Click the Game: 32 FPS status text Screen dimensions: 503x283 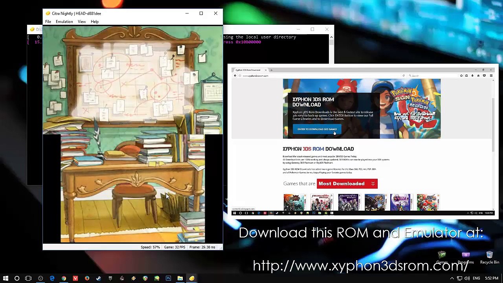pos(174,247)
